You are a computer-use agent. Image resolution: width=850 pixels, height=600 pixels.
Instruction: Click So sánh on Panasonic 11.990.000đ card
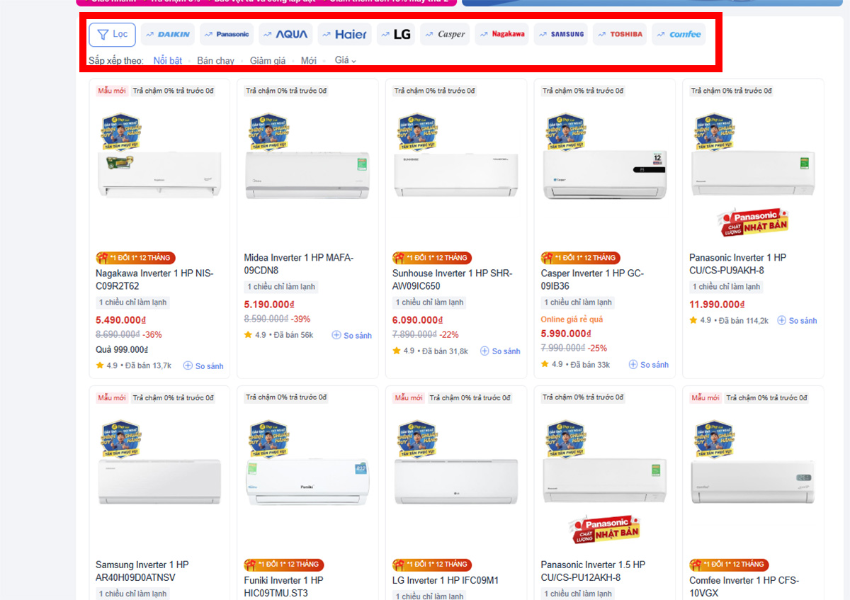click(x=797, y=320)
